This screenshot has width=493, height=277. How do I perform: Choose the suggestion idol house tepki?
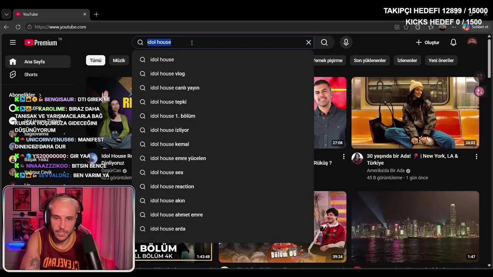(223, 102)
